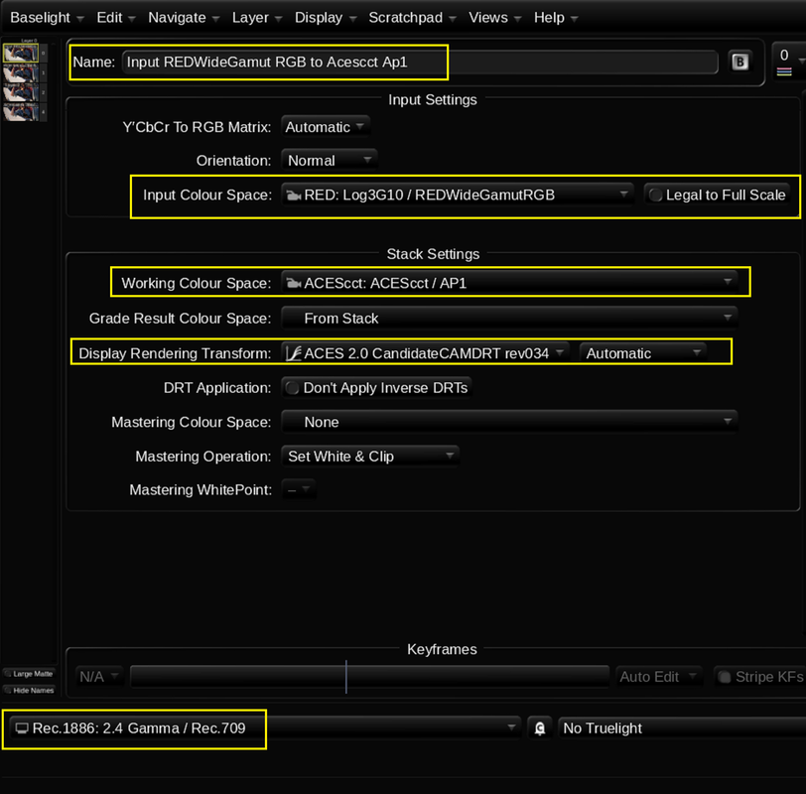Open the Mastering Operation Set White & Clip dropdown
The image size is (806, 794).
[x=370, y=457]
